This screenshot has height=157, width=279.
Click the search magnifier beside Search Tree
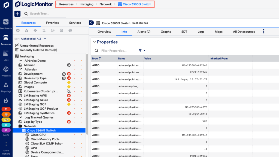26,14
